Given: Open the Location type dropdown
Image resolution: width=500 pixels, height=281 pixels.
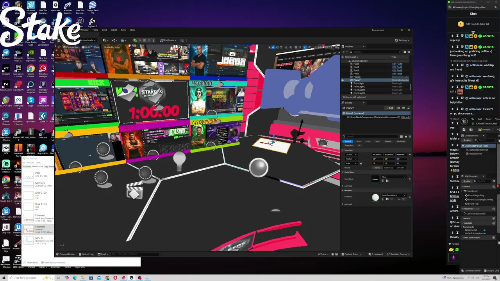Looking at the screenshot, I should point(351,155).
